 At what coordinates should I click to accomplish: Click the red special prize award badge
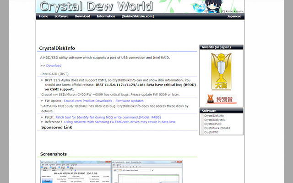tap(222, 99)
